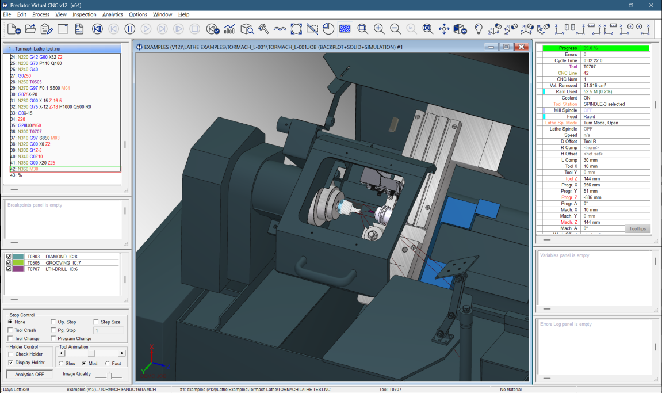Screen dimensions: 662x393
Task: Check the Op. Stop option
Action: pos(52,322)
